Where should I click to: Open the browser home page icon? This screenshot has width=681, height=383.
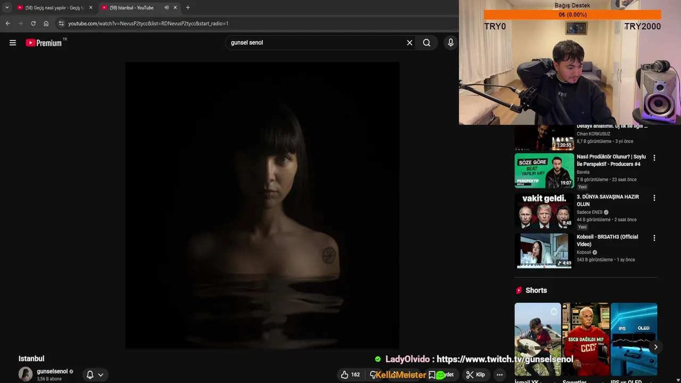point(46,23)
